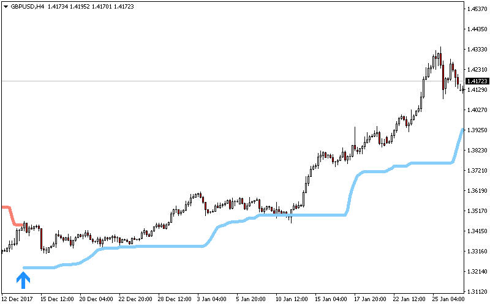Click the 1.39250 price axis label
The width and height of the screenshot is (490, 306).
click(x=477, y=130)
